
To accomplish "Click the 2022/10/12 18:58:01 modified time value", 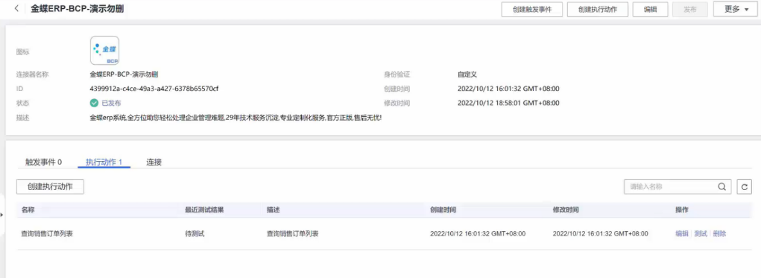I will coord(509,103).
